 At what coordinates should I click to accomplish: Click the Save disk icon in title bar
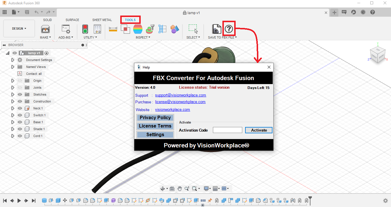pos(27,12)
